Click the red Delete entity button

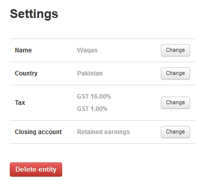coord(36,170)
